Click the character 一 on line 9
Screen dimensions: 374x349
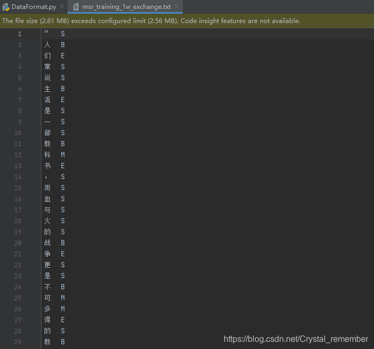click(x=48, y=122)
